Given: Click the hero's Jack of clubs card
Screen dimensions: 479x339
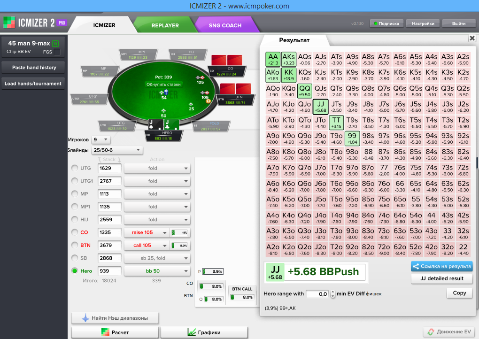Looking at the screenshot, I should click(171, 124).
